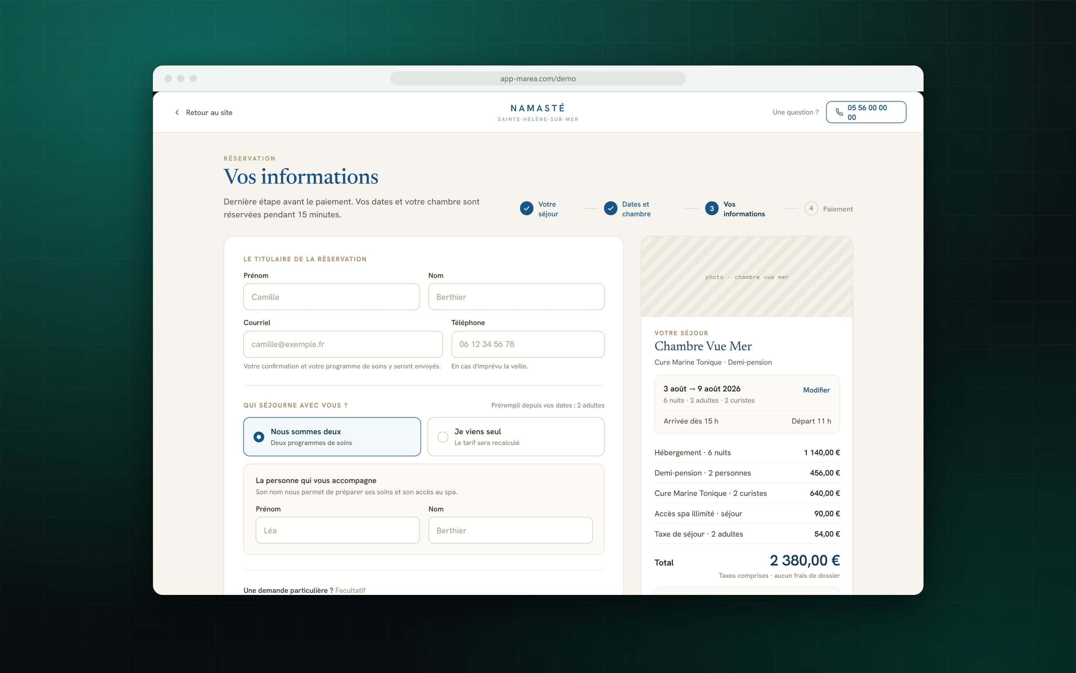This screenshot has width=1076, height=673.
Task: Click the Courriel email input field
Action: pyautogui.click(x=343, y=344)
